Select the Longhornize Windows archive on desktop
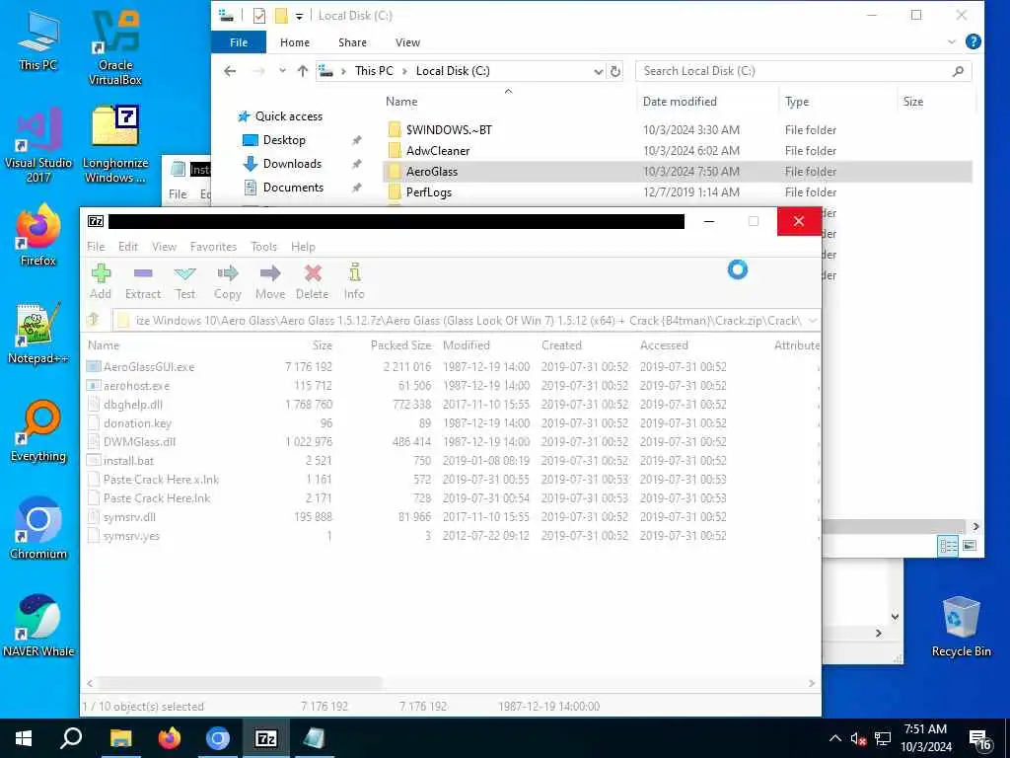 [115, 145]
